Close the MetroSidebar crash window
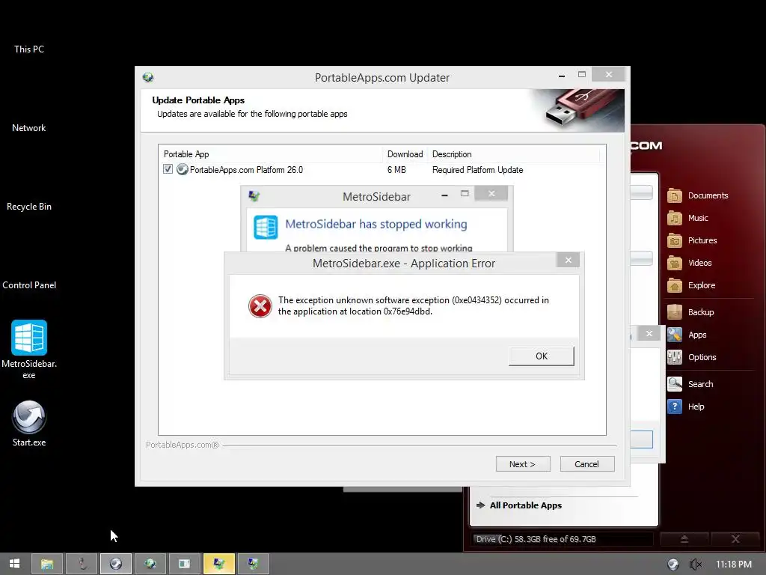Screen dimensions: 766x575 (491, 194)
